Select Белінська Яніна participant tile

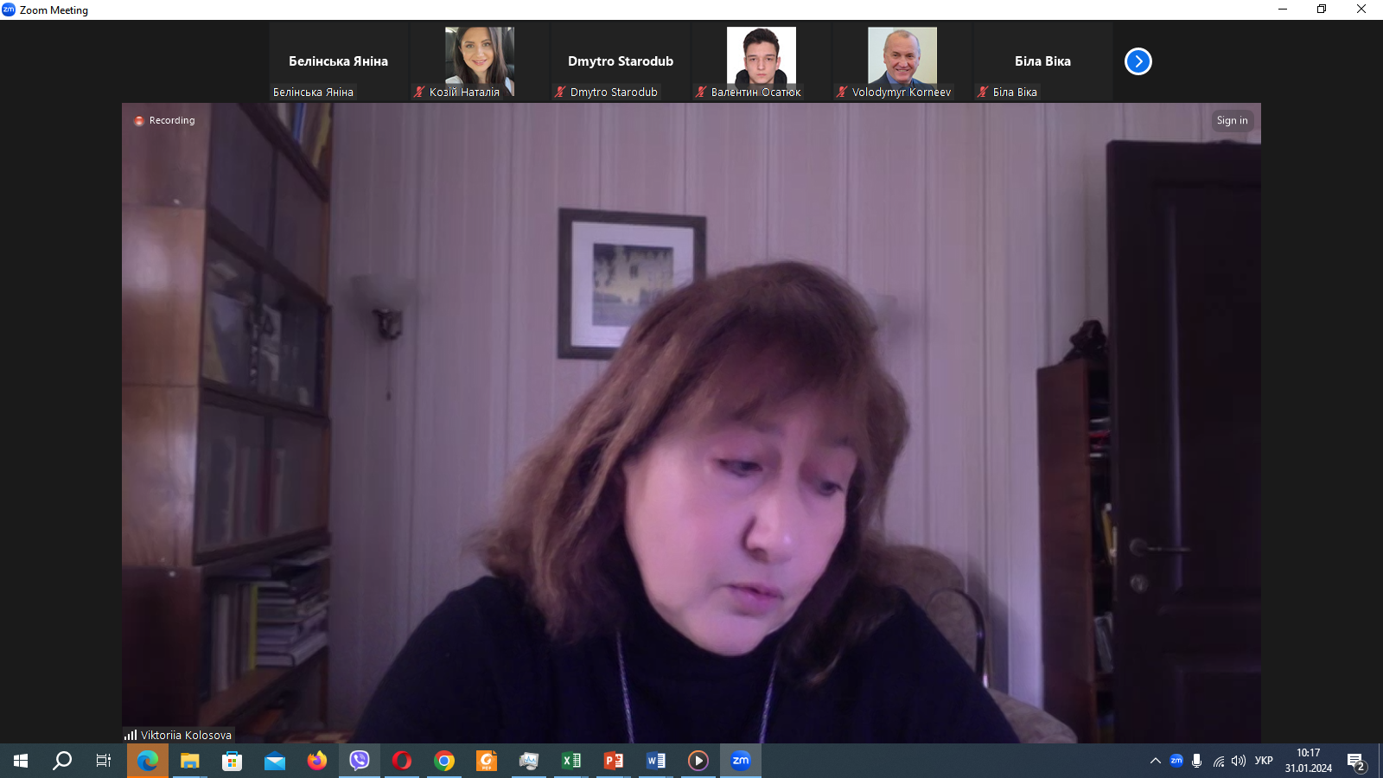tap(338, 61)
